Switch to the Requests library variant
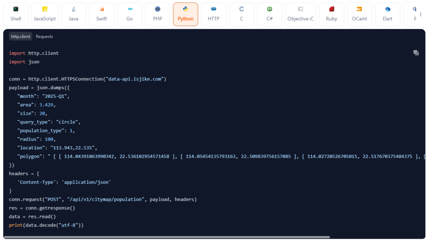This screenshot has height=240, width=429. point(44,36)
